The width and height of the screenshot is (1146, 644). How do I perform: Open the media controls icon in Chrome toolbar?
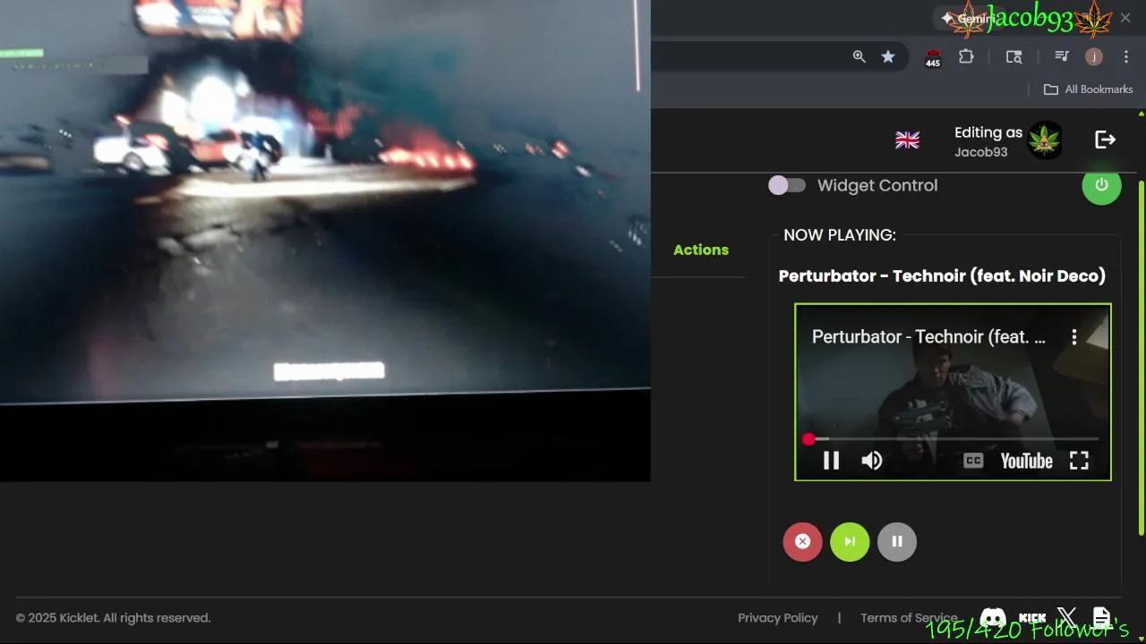point(1062,56)
